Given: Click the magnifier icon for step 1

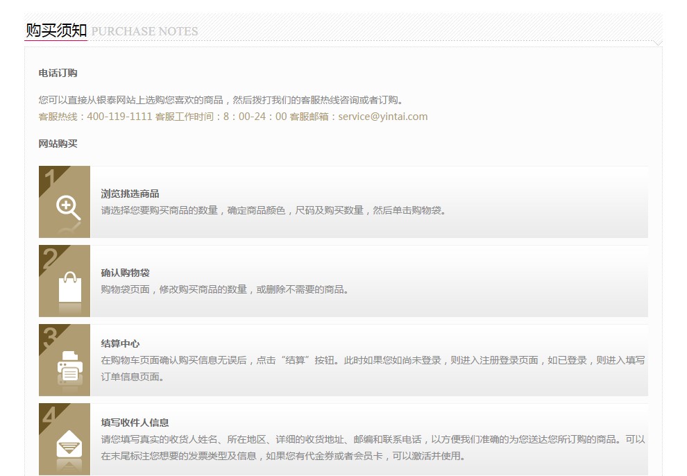Looking at the screenshot, I should pos(68,208).
